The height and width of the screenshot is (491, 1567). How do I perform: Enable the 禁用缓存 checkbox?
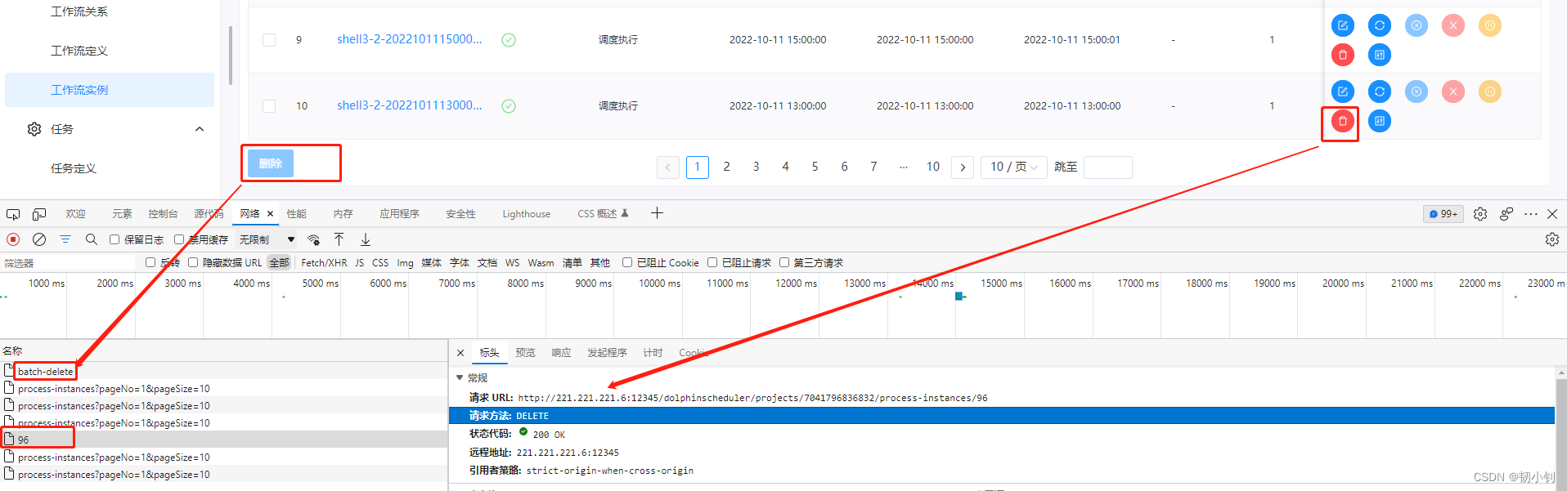click(179, 239)
